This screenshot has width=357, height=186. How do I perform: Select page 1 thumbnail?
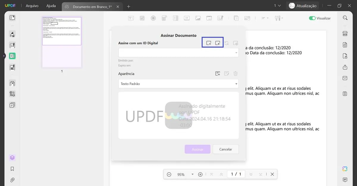62,42
